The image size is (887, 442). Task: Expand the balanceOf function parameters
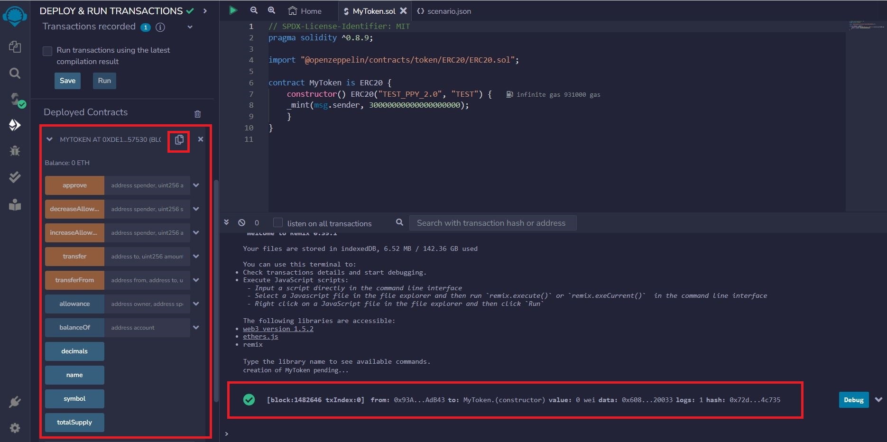pyautogui.click(x=196, y=328)
